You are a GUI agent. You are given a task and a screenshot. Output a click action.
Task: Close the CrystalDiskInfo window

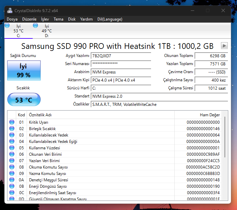[223, 10]
